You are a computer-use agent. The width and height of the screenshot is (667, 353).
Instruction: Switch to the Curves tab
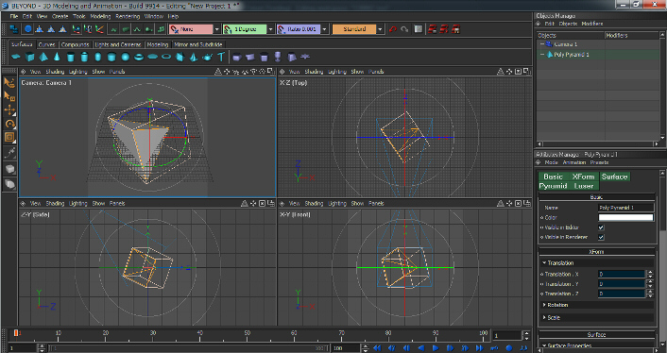pos(47,44)
